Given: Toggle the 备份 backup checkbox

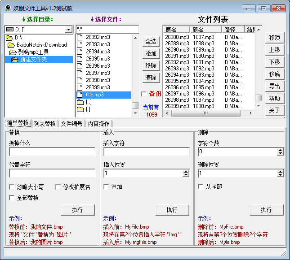Looking at the screenshot, I should pyautogui.click(x=143, y=94).
